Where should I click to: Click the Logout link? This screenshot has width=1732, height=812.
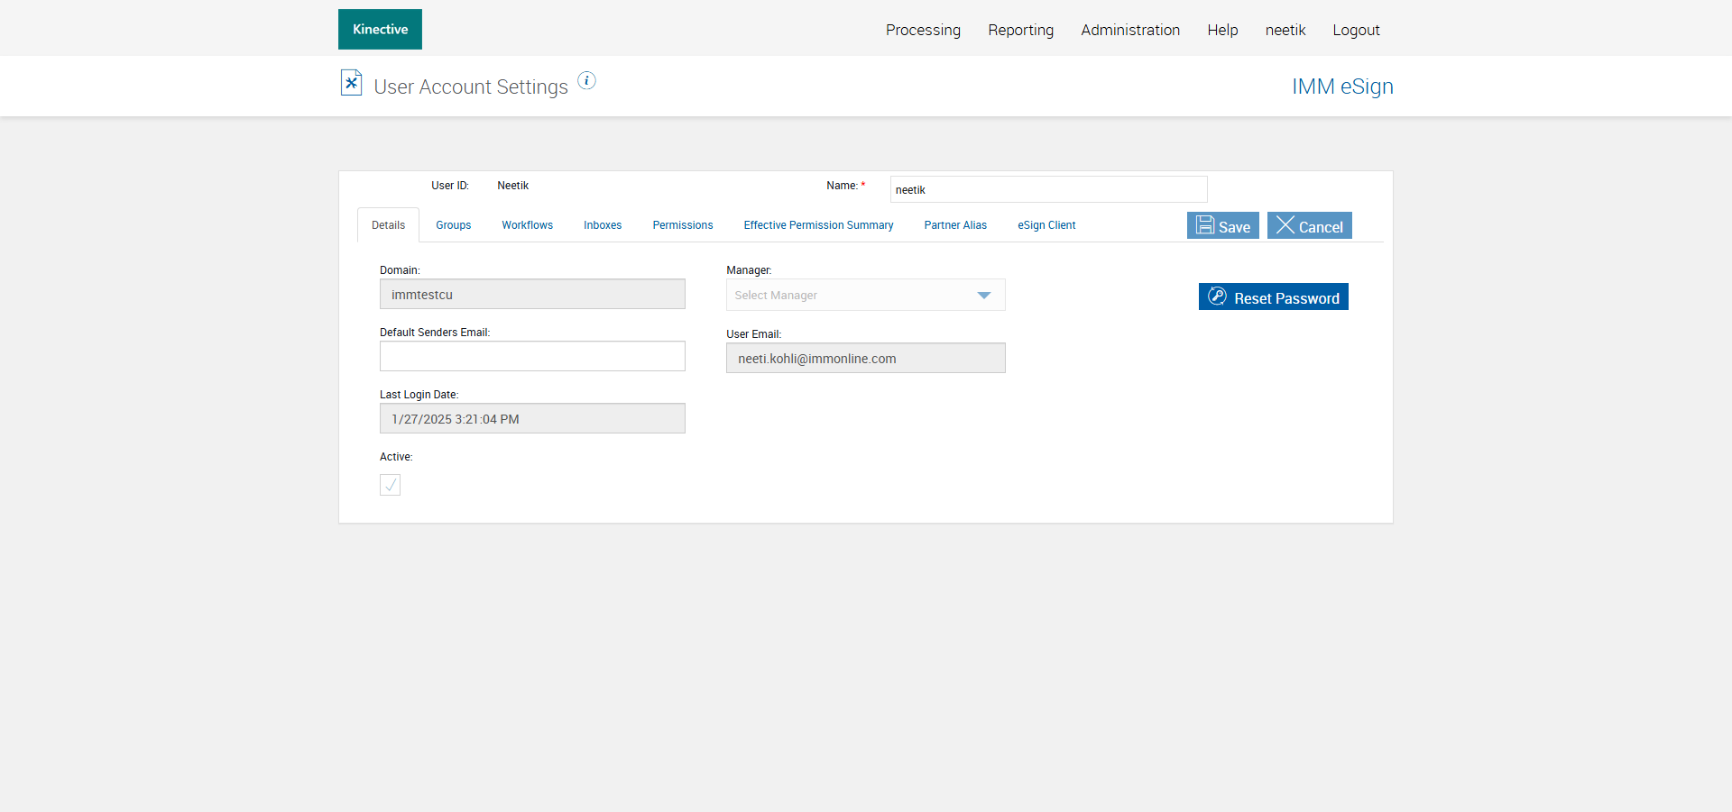pyautogui.click(x=1356, y=30)
